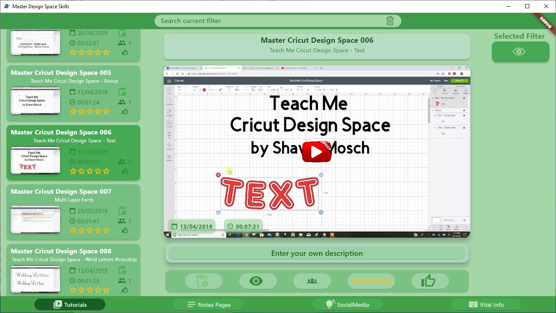Image resolution: width=556 pixels, height=313 pixels.
Task: Like the Master Cricut Design Space 008 tutorial
Action: click(x=125, y=290)
